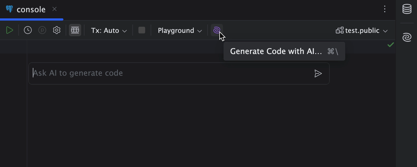Click the circled P parameters icon
The image size is (417, 167).
42,30
